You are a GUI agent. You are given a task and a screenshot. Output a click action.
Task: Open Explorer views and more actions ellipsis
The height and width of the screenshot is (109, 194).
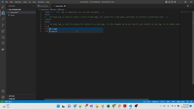pyautogui.click(x=33, y=6)
